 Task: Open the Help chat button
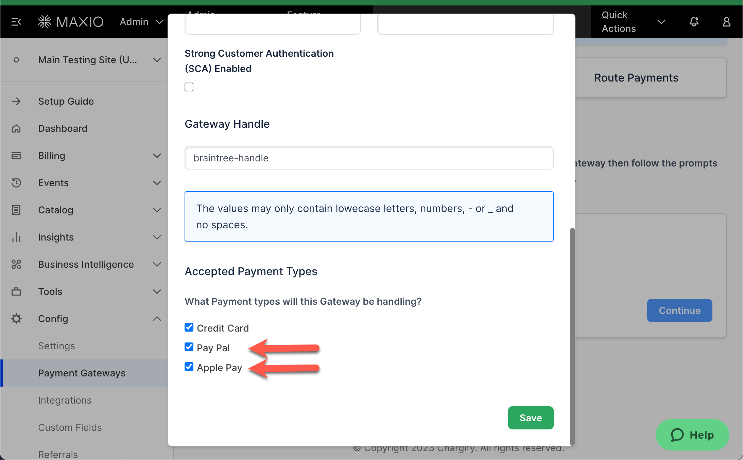click(x=692, y=435)
